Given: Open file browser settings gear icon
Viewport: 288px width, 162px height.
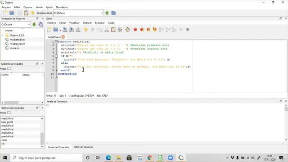Looking at the screenshot, I should [x=40, y=24].
